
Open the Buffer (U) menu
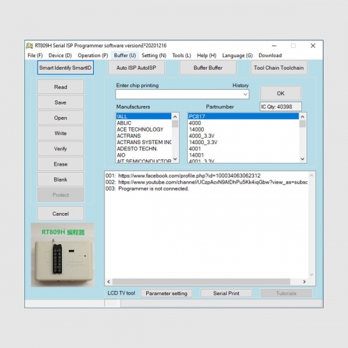(125, 56)
